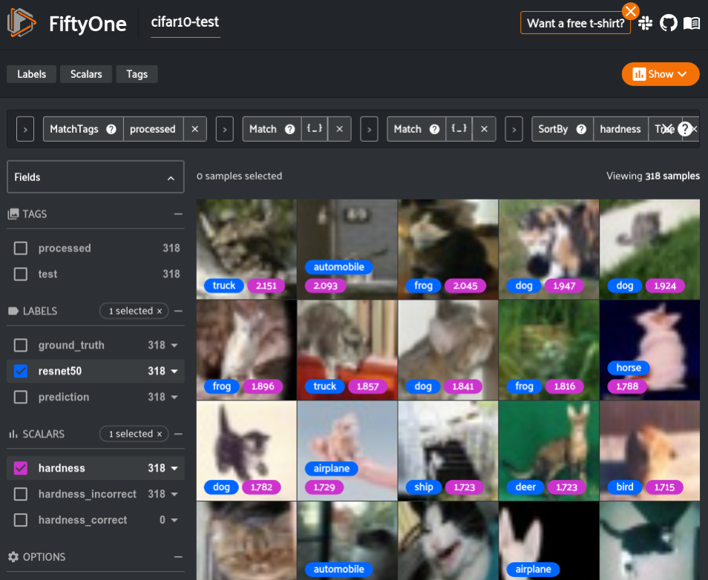Image resolution: width=708 pixels, height=580 pixels.
Task: Open the Show plots dropdown button
Action: coord(661,74)
